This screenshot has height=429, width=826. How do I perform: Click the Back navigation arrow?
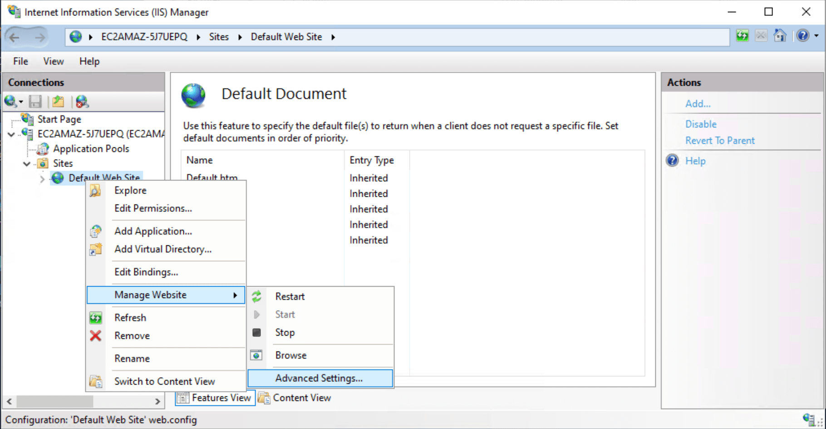[x=15, y=37]
